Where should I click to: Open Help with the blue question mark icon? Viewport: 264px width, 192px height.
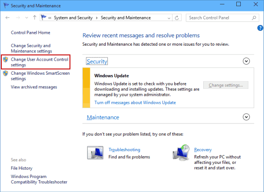click(260, 28)
